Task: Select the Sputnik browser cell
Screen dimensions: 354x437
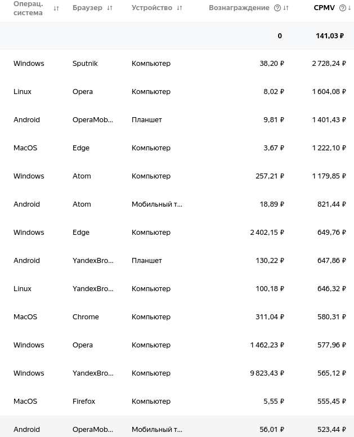Action: click(85, 64)
